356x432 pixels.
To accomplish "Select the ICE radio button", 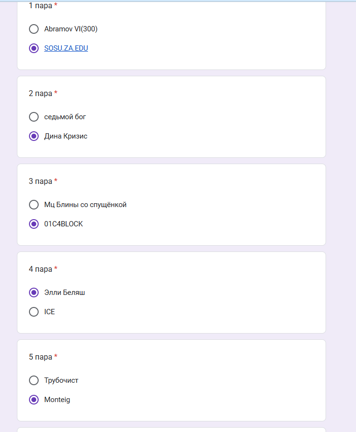I will (x=34, y=312).
